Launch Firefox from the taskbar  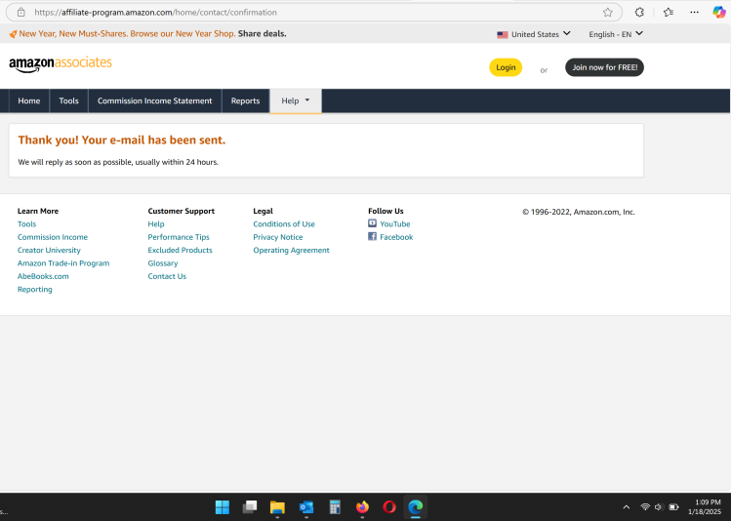362,507
